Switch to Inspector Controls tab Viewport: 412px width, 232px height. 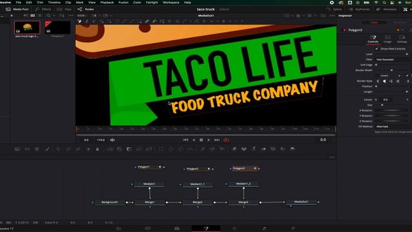tap(373, 39)
